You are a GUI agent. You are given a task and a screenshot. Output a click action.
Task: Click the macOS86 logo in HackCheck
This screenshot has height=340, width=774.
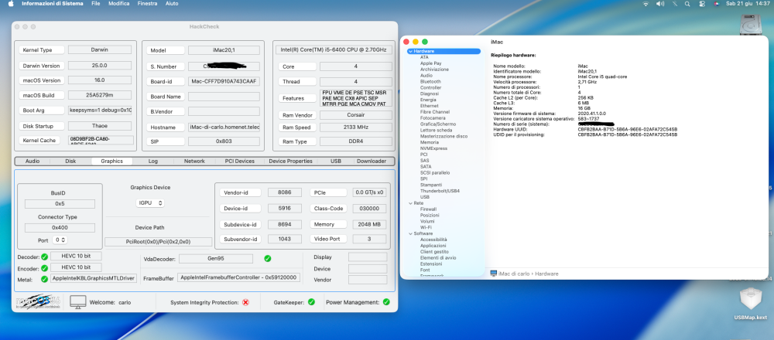point(37,301)
